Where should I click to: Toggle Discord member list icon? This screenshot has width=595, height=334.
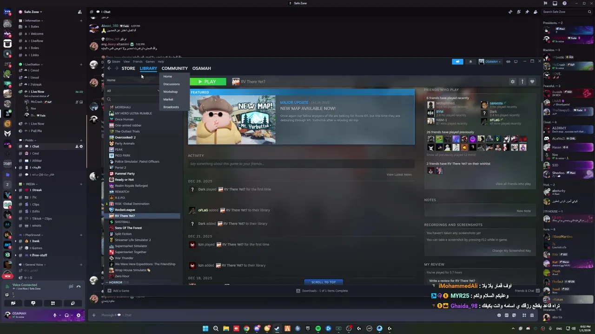(x=535, y=12)
